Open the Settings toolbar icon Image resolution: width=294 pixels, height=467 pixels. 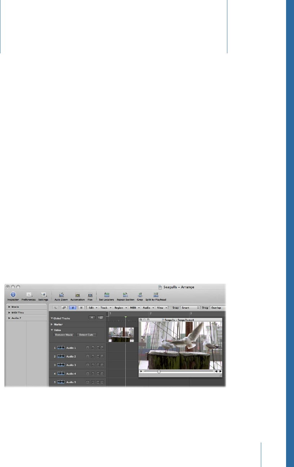click(x=43, y=294)
